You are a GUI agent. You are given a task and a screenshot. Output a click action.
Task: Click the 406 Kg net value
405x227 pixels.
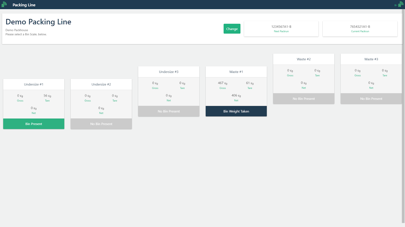click(x=236, y=96)
